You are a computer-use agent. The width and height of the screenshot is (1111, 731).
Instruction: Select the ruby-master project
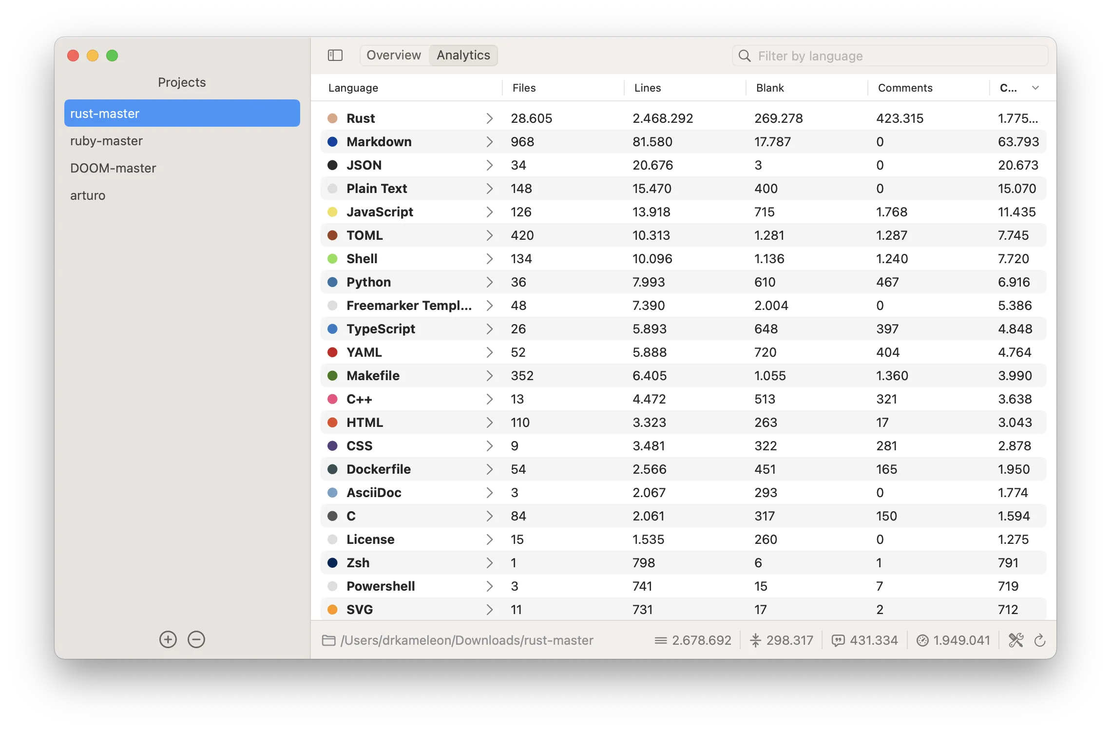(106, 141)
